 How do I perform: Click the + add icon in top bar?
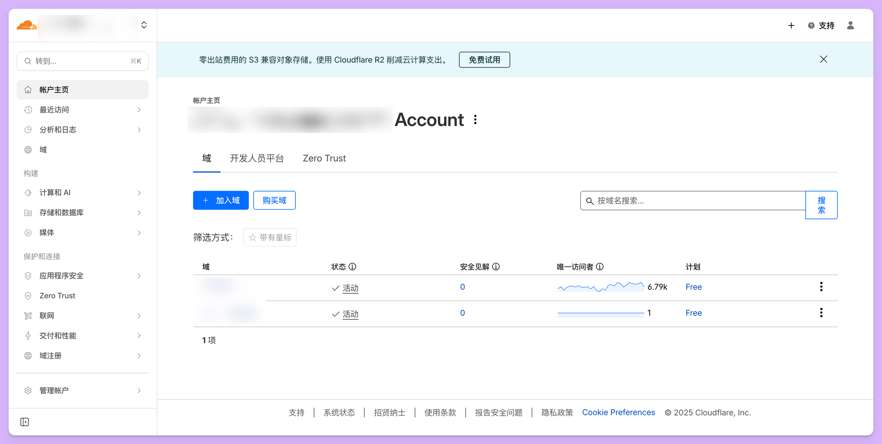pos(791,26)
